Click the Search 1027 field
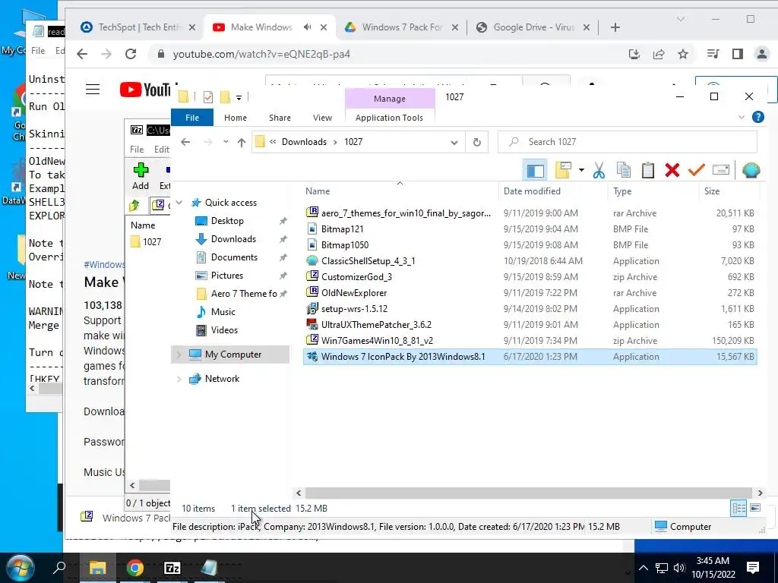Image resolution: width=778 pixels, height=583 pixels. tap(628, 142)
